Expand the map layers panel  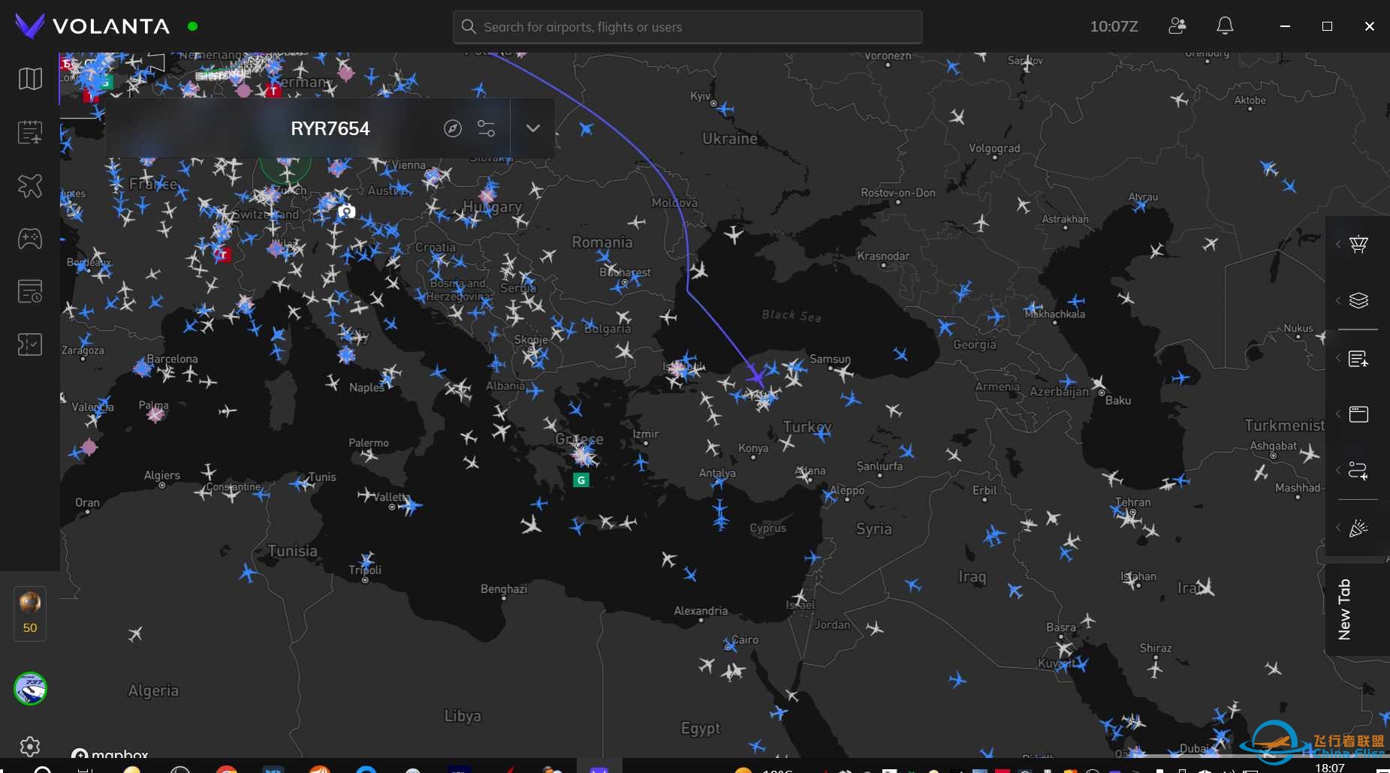pos(1358,300)
